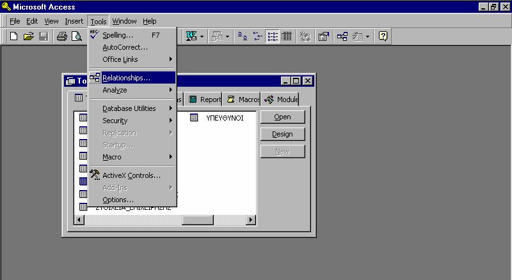Open the Window menu
The height and width of the screenshot is (280, 512).
point(124,21)
